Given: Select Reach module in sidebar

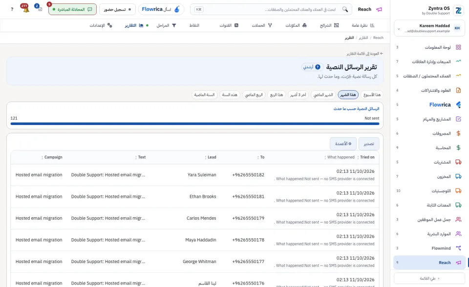Looking at the screenshot, I should point(428,263).
